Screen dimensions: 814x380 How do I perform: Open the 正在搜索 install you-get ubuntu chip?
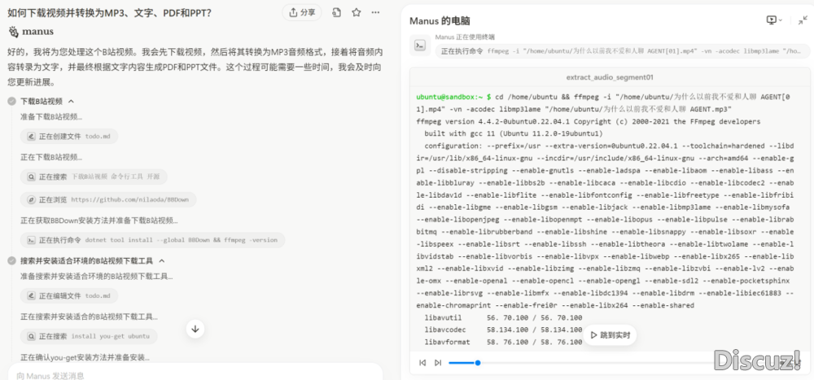(x=89, y=336)
